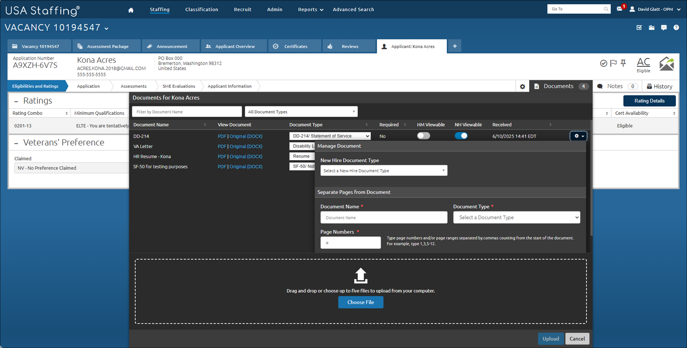Collapse the Veterans' Preference section
This screenshot has width=687, height=348.
pos(16,143)
